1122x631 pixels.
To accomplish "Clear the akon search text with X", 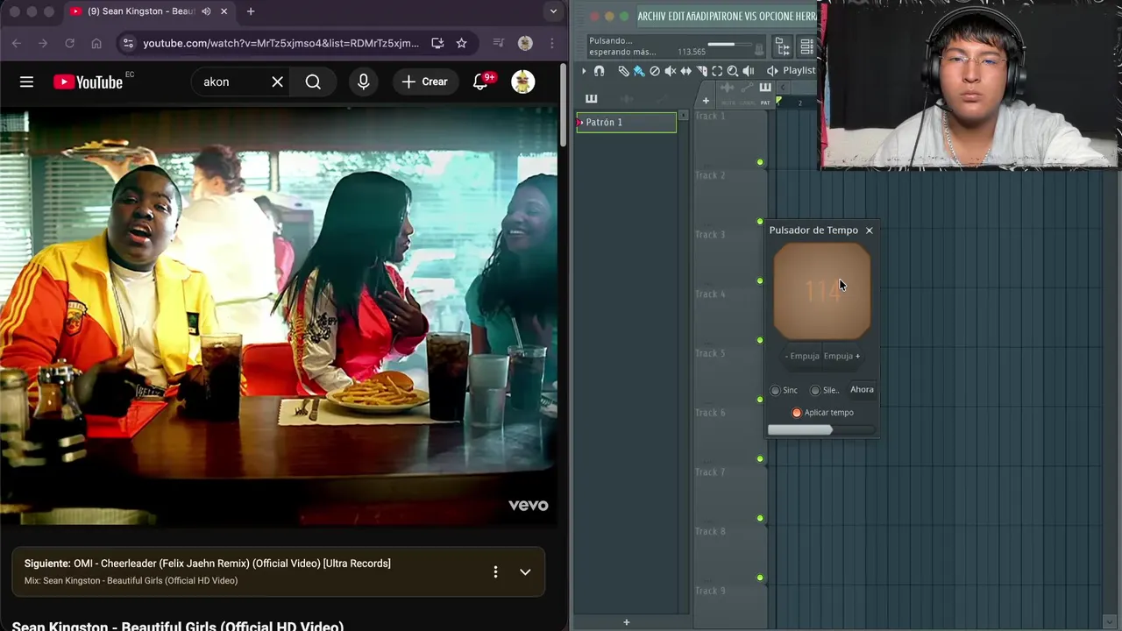I will coord(277,82).
